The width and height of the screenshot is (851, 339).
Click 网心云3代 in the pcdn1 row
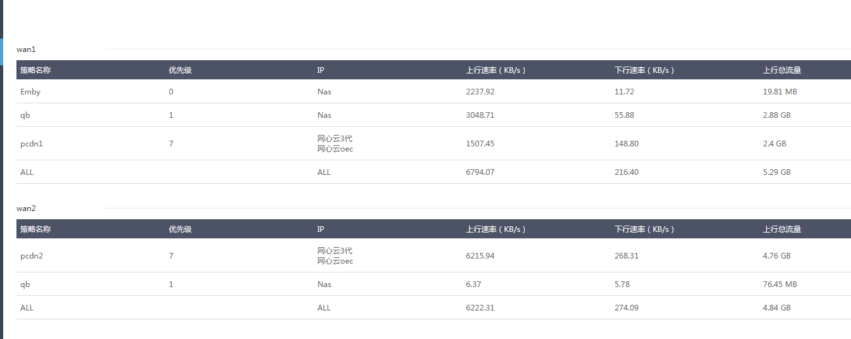tap(335, 139)
